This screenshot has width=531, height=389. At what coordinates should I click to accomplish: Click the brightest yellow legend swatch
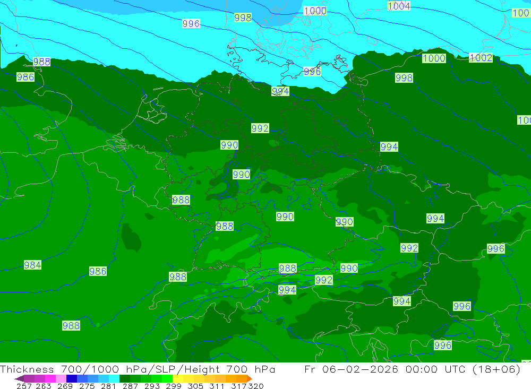[178, 378]
